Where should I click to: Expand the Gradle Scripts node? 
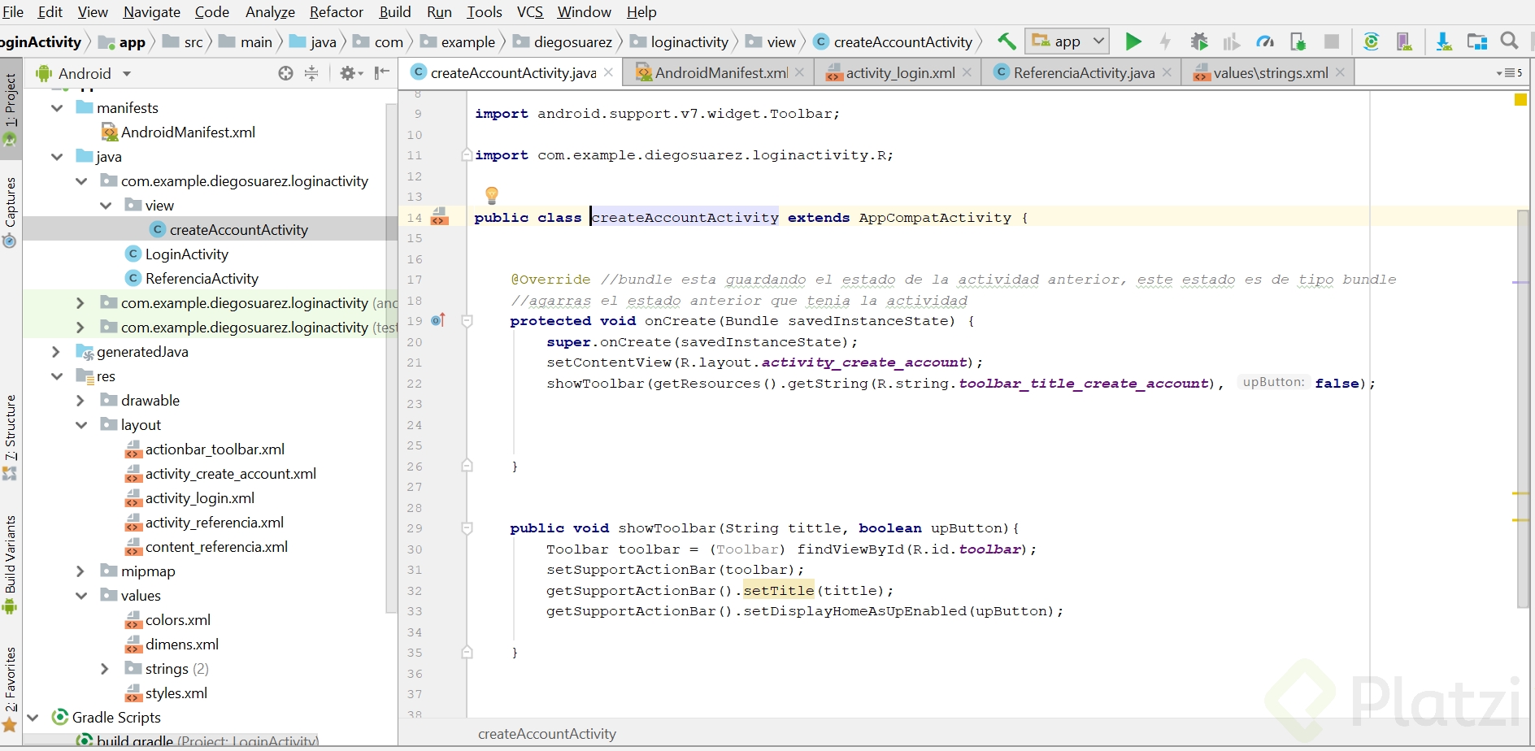coord(33,718)
